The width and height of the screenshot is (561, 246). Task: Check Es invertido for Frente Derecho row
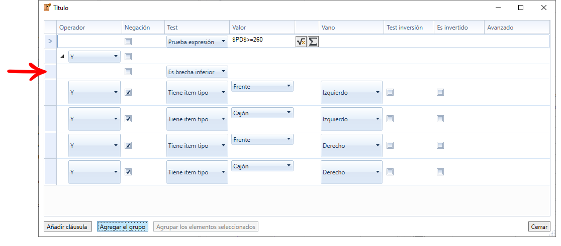click(440, 145)
